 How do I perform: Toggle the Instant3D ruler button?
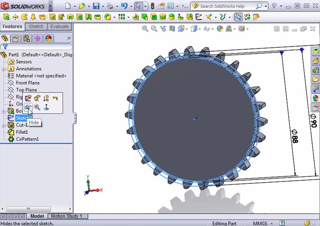click(x=238, y=17)
